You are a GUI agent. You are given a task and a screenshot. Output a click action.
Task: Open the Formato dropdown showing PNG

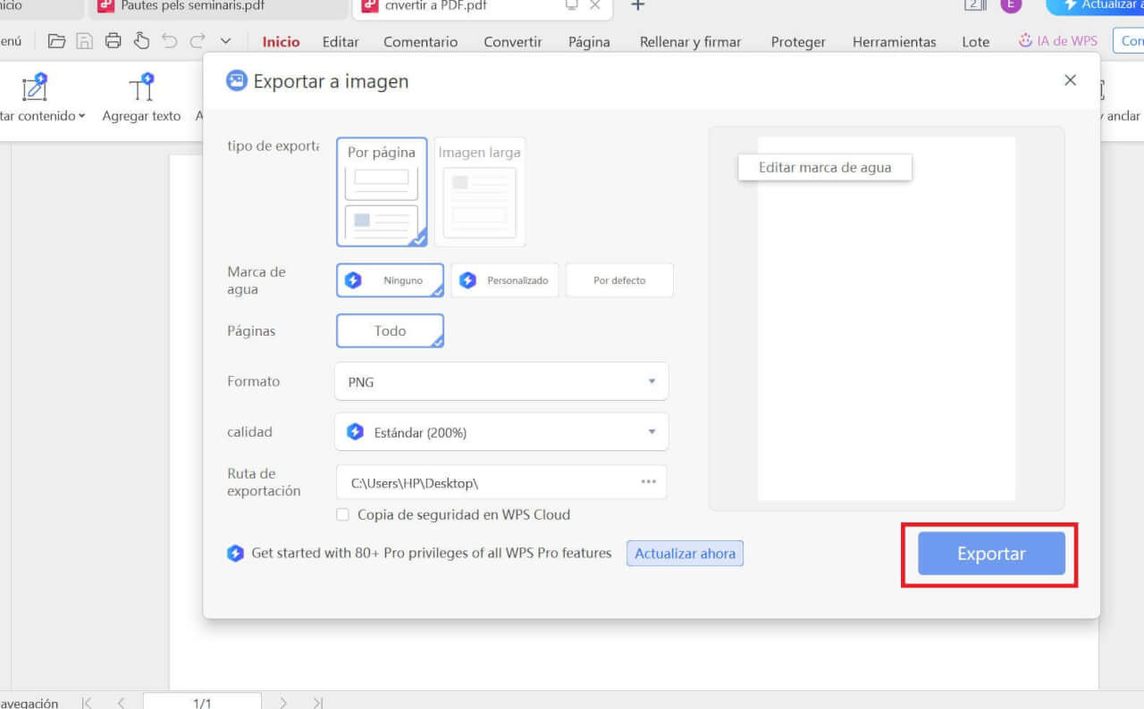tap(500, 381)
